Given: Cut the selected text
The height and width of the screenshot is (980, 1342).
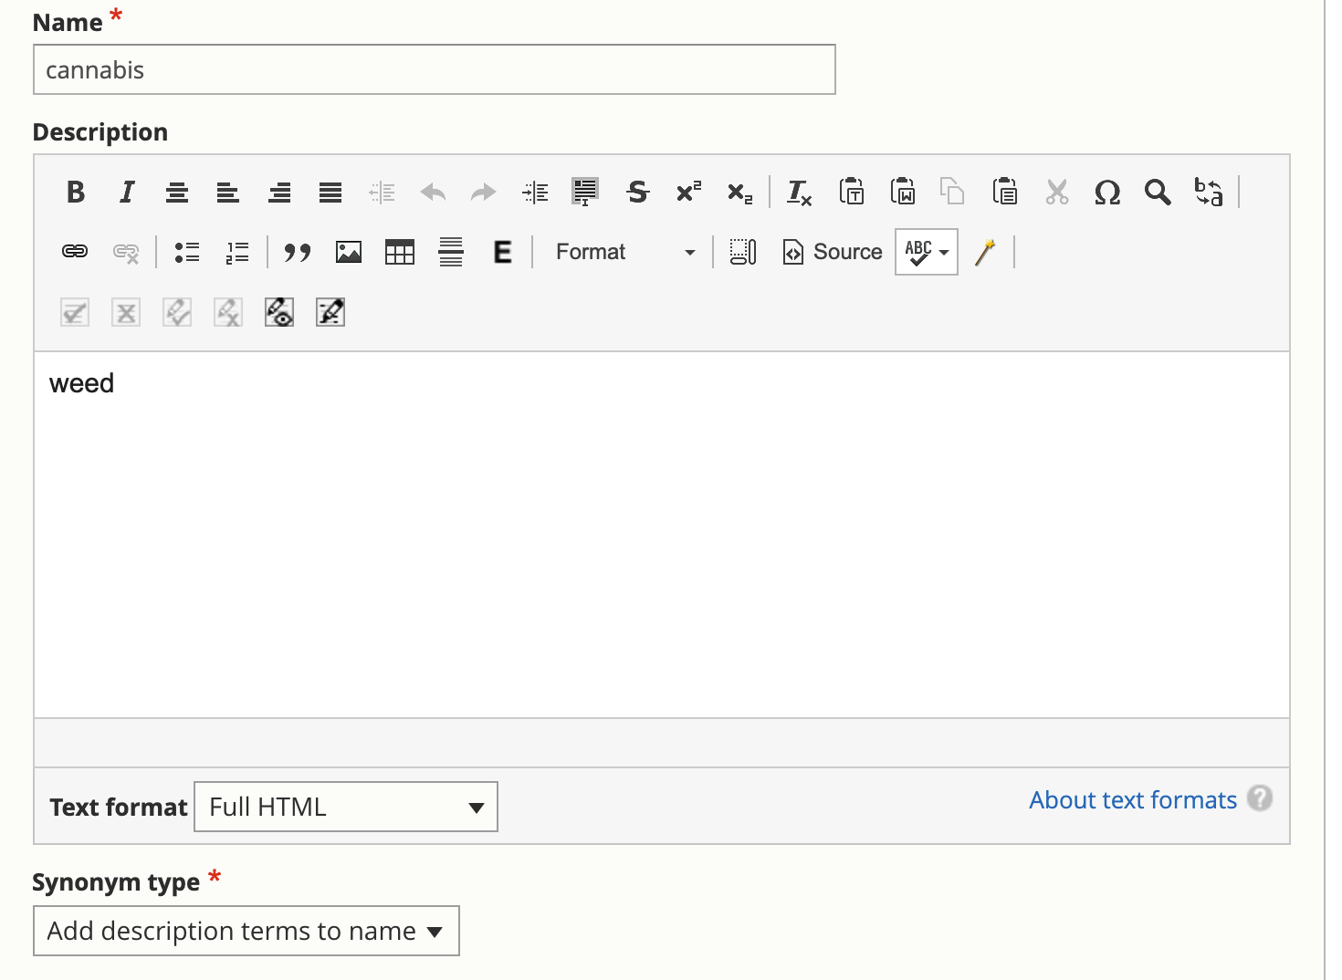Looking at the screenshot, I should pos(1057,193).
